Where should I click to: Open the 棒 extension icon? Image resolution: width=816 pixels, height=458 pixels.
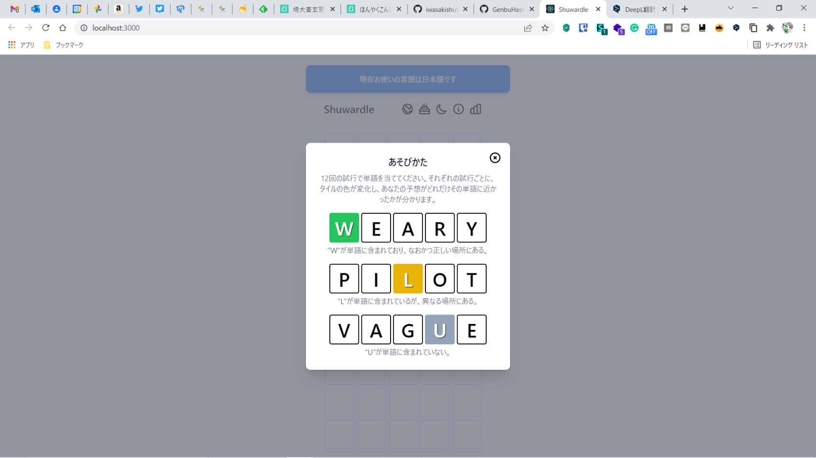[x=668, y=28]
